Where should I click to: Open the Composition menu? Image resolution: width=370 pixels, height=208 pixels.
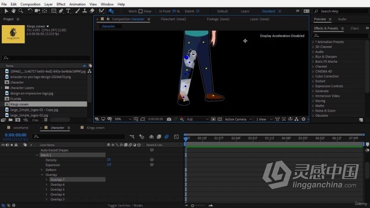pyautogui.click(x=30, y=4)
